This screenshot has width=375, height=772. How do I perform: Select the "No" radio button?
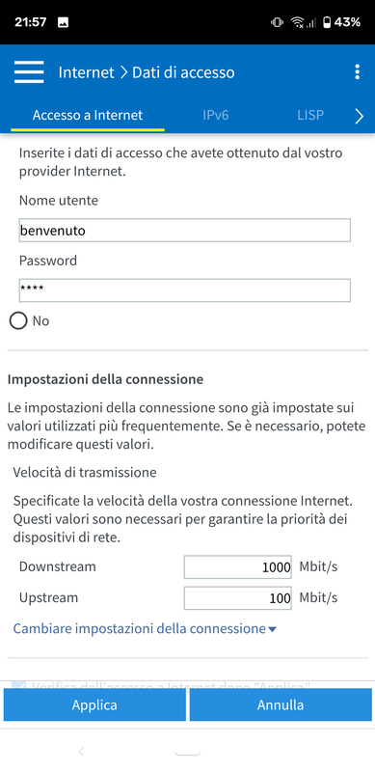[18, 321]
